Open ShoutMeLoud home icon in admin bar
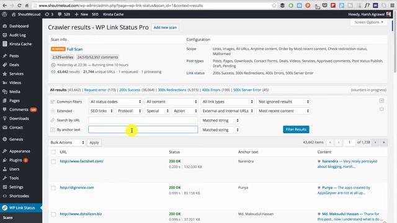The height and width of the screenshot is (223, 397). click(x=14, y=14)
